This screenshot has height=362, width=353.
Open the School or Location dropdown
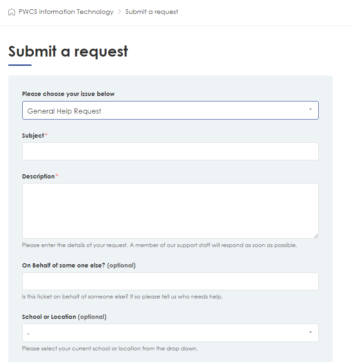point(170,333)
